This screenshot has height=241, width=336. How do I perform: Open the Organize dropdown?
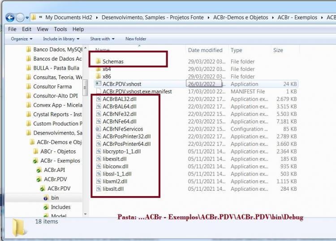coord(22,39)
